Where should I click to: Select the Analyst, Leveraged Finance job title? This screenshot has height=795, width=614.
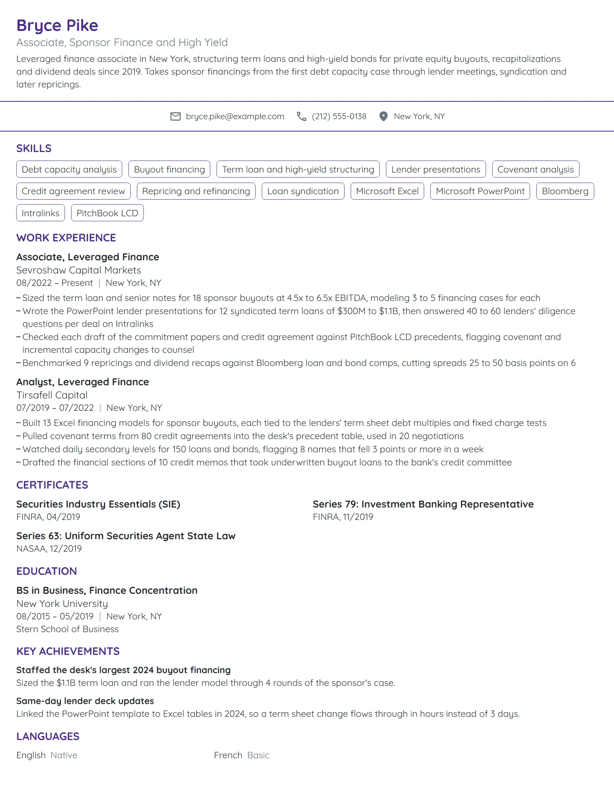[83, 382]
